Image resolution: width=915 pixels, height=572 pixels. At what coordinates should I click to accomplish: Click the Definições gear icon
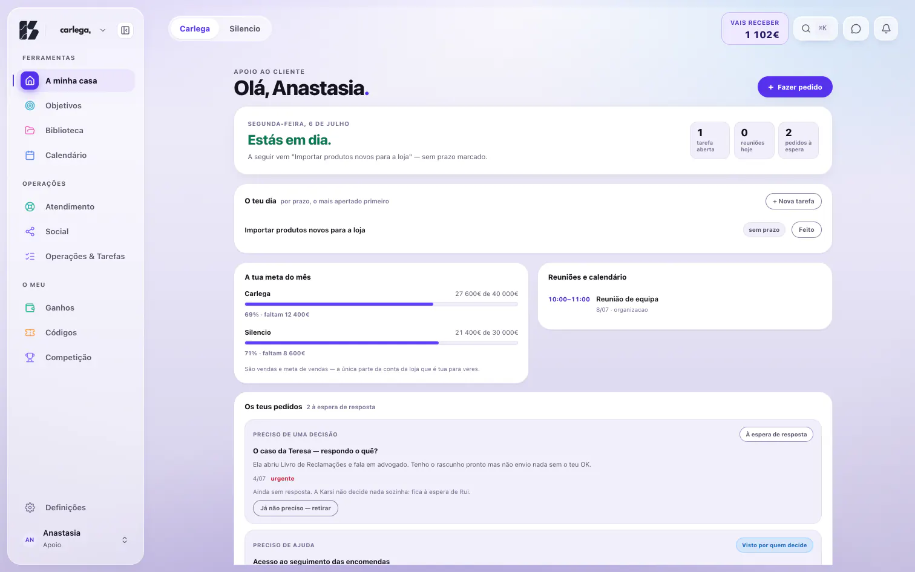pyautogui.click(x=30, y=507)
